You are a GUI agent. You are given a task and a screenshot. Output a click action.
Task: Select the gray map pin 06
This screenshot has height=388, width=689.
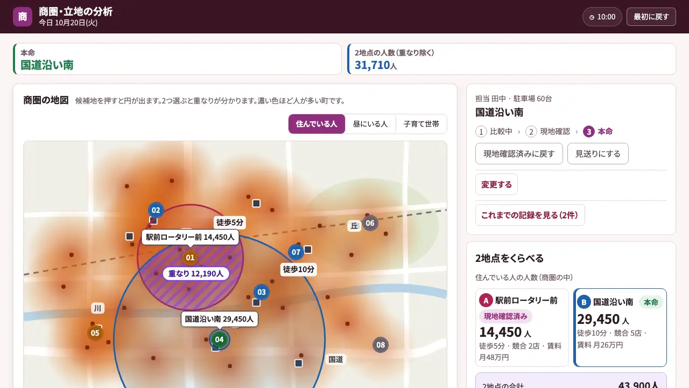pyautogui.click(x=370, y=223)
